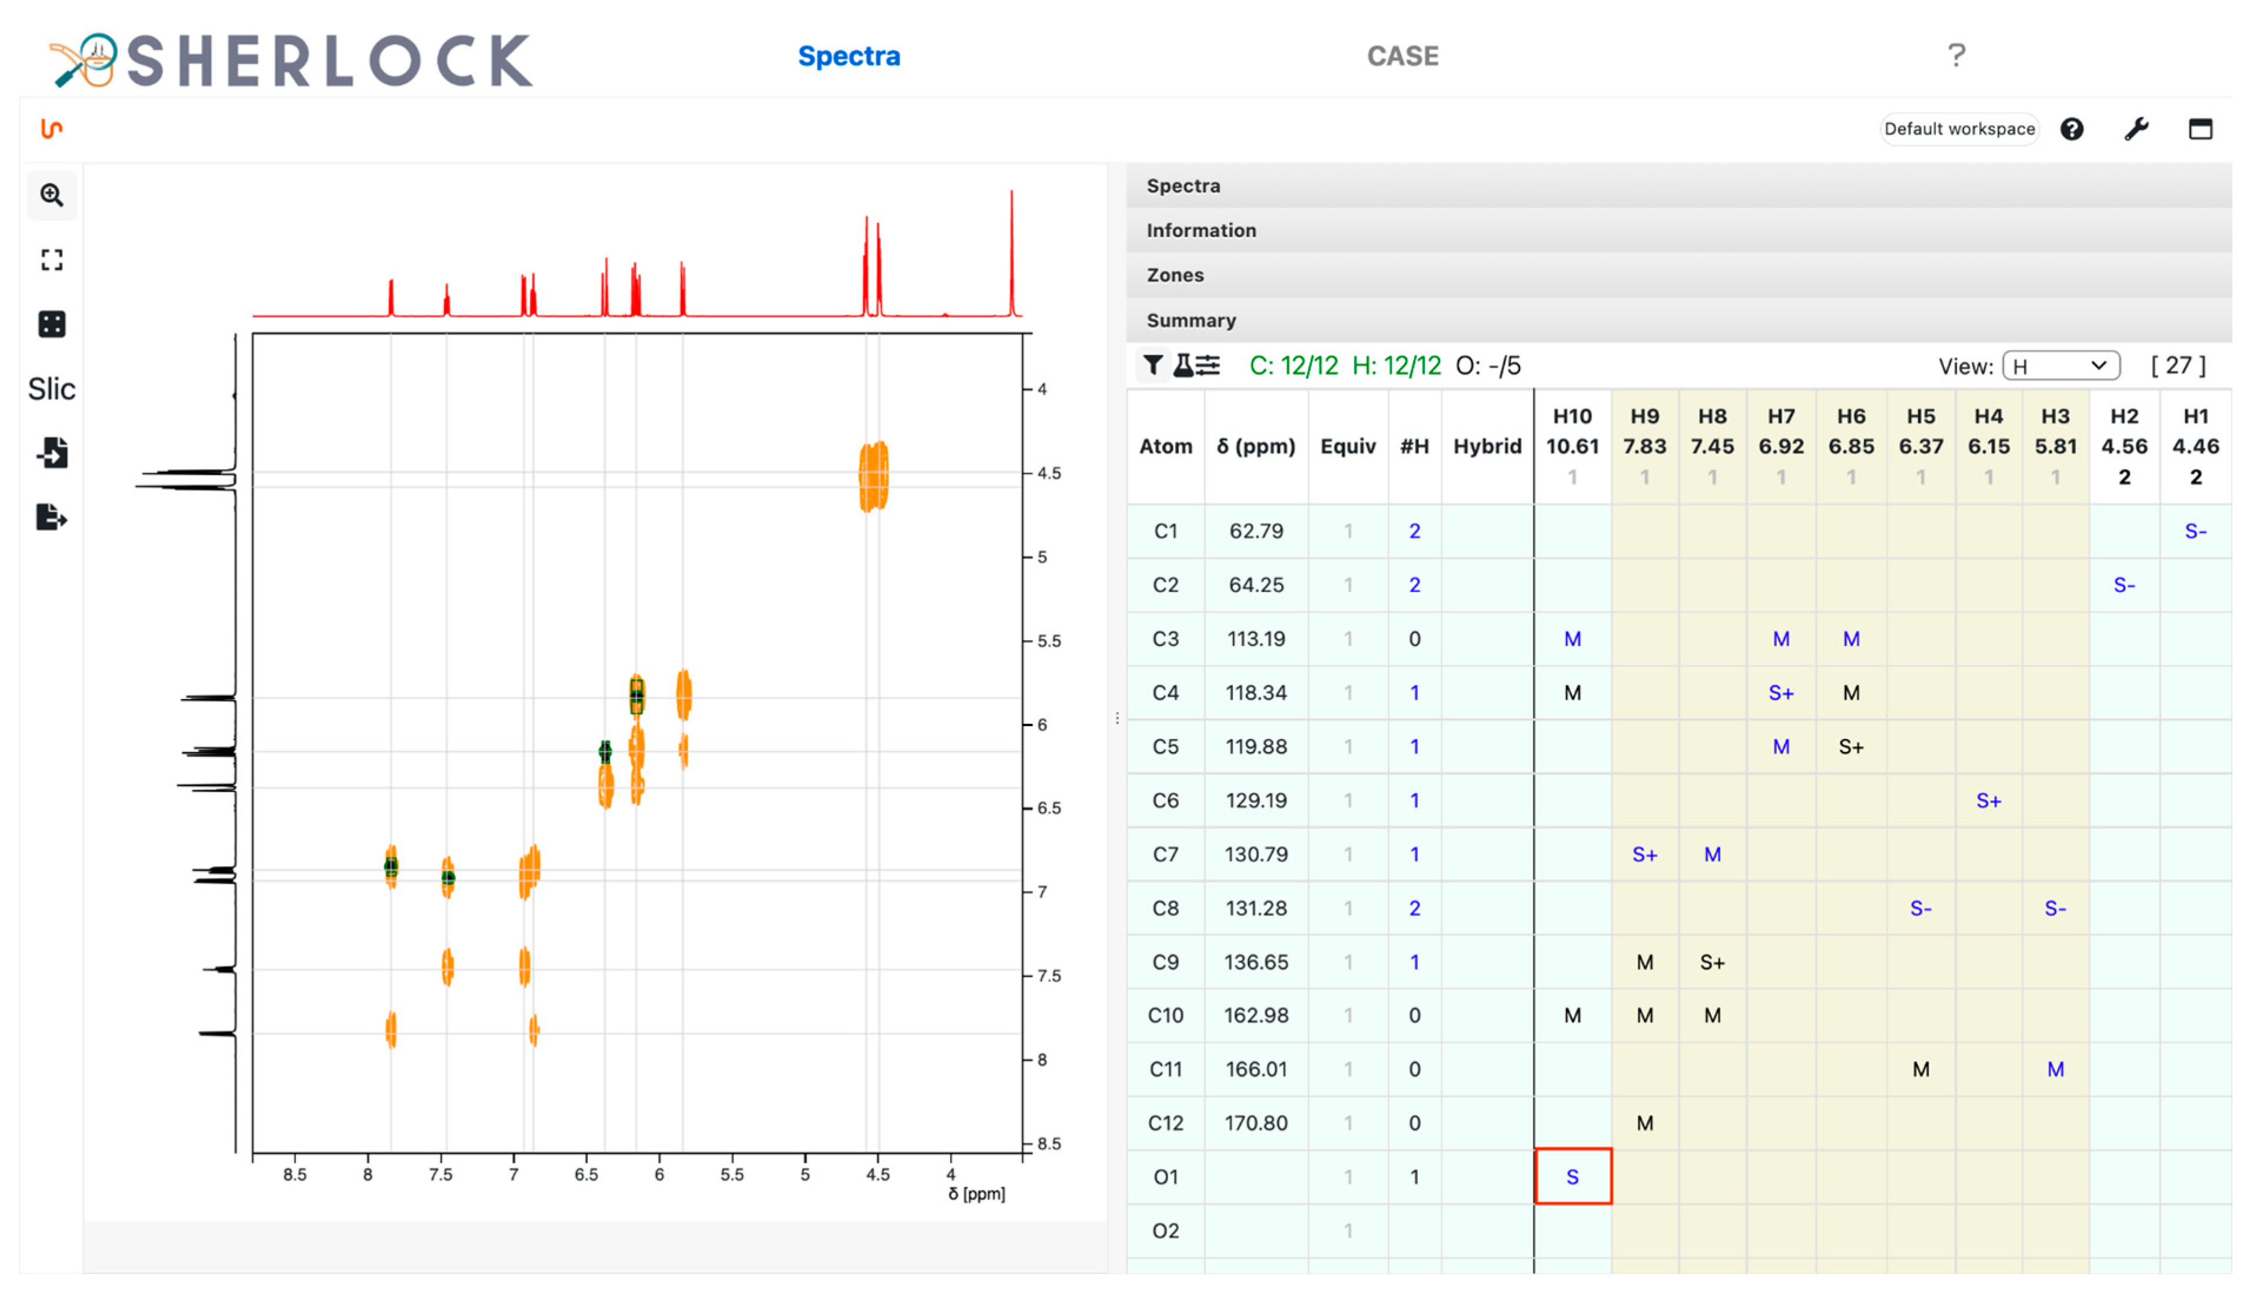Click the fit-to-screen brackets icon
This screenshot has width=2250, height=1297.
click(x=52, y=259)
